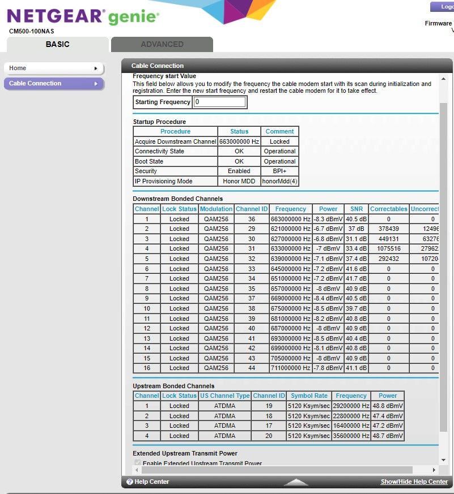Open the Home menu item
454x494 pixels.
54,68
